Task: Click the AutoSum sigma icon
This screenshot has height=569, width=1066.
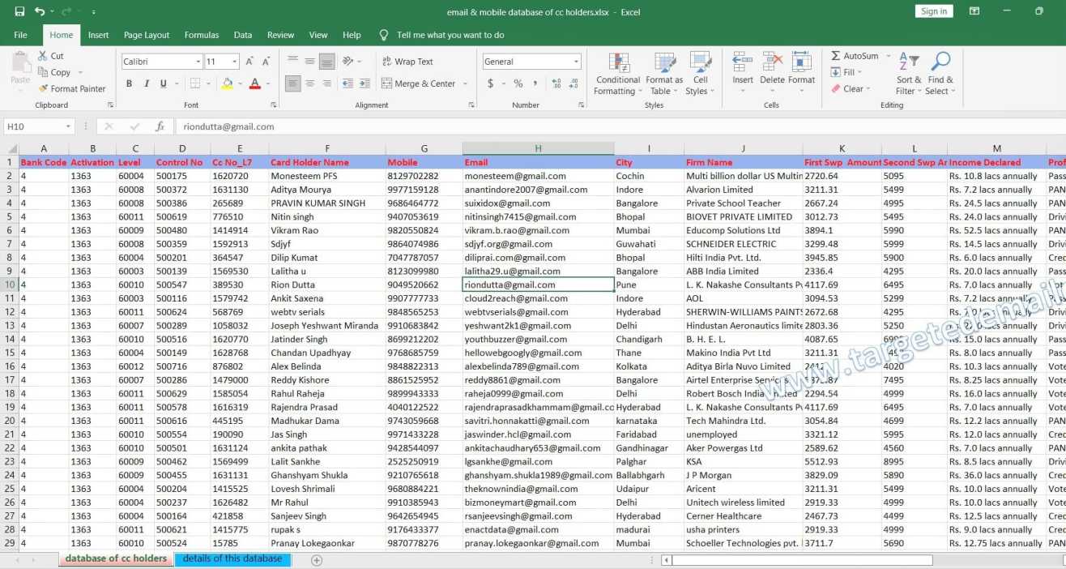Action: click(836, 56)
